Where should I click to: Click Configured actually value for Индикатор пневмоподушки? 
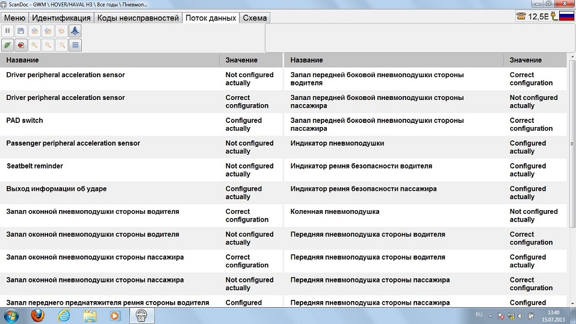pos(527,147)
